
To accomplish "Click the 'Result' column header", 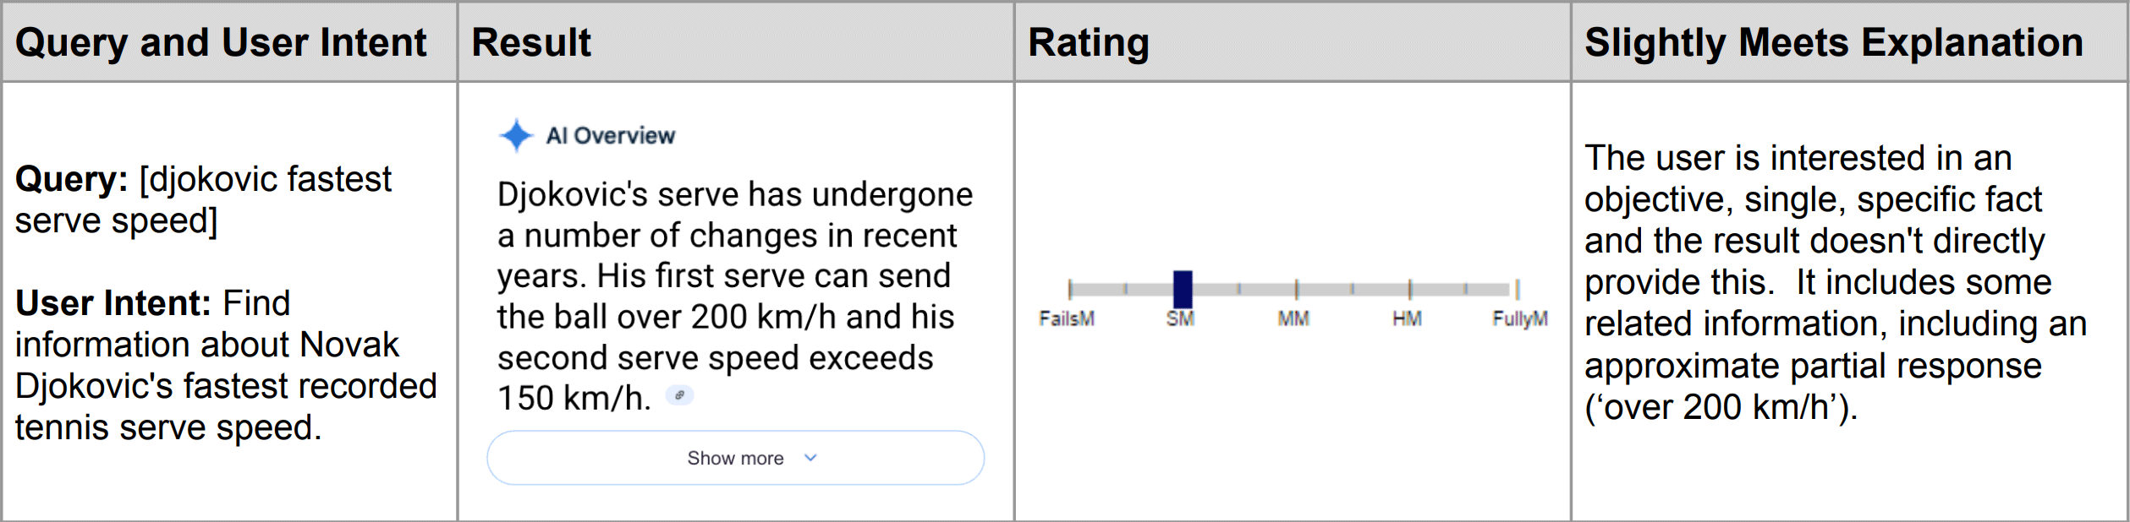I will click(x=531, y=42).
